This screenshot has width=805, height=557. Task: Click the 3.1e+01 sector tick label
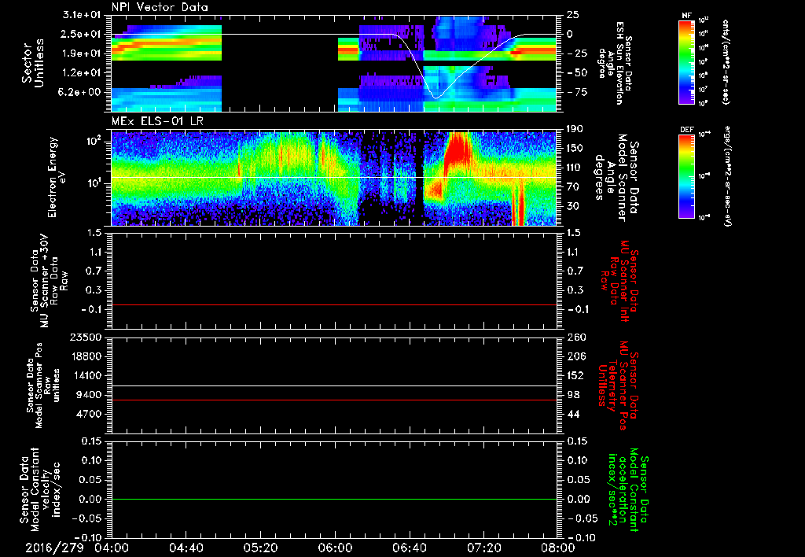[82, 15]
